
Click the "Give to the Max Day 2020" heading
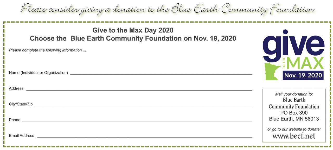click(133, 30)
